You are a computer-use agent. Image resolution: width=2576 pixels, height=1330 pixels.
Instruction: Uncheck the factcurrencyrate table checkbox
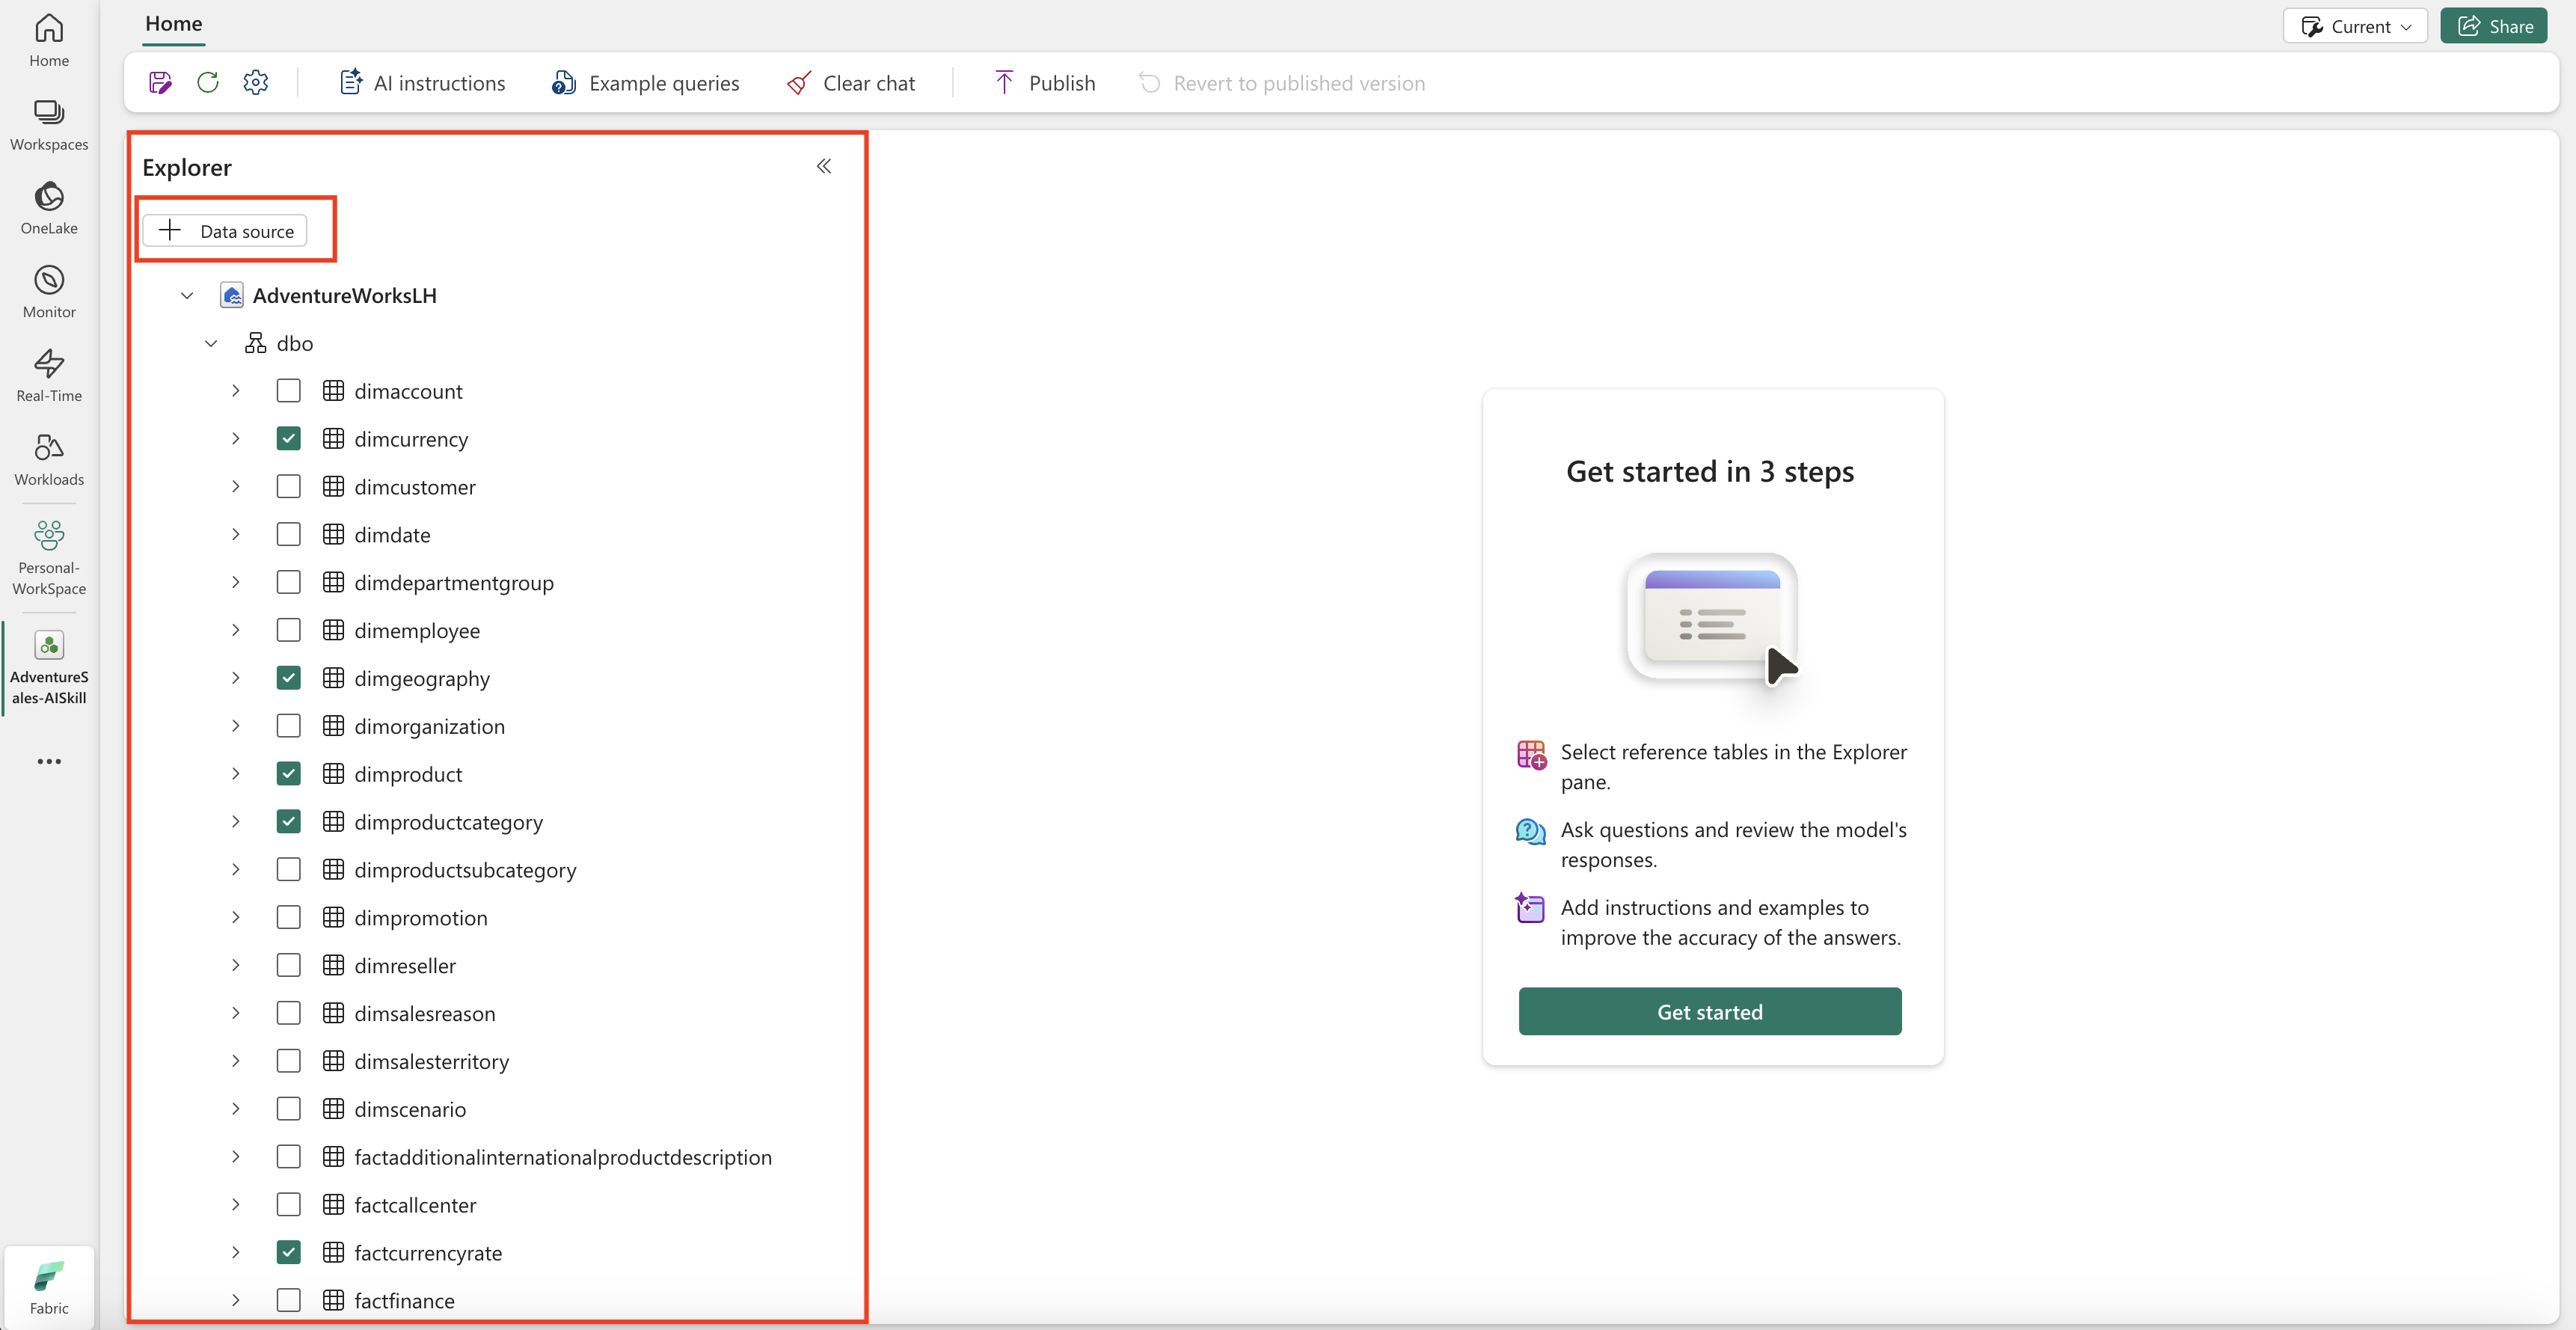coord(288,1252)
